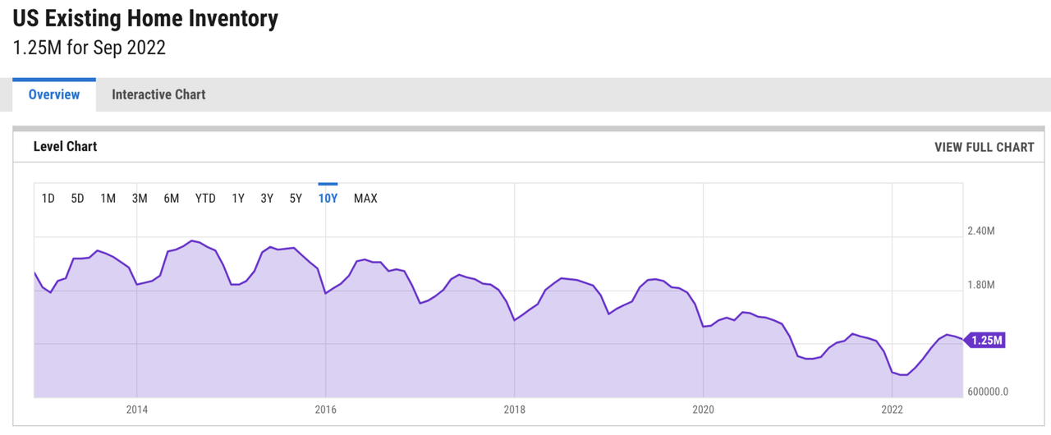Click the 600000.0 axis label
Image resolution: width=1051 pixels, height=435 pixels.
click(988, 391)
